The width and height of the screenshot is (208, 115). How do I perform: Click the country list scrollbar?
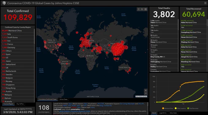(x=34, y=36)
